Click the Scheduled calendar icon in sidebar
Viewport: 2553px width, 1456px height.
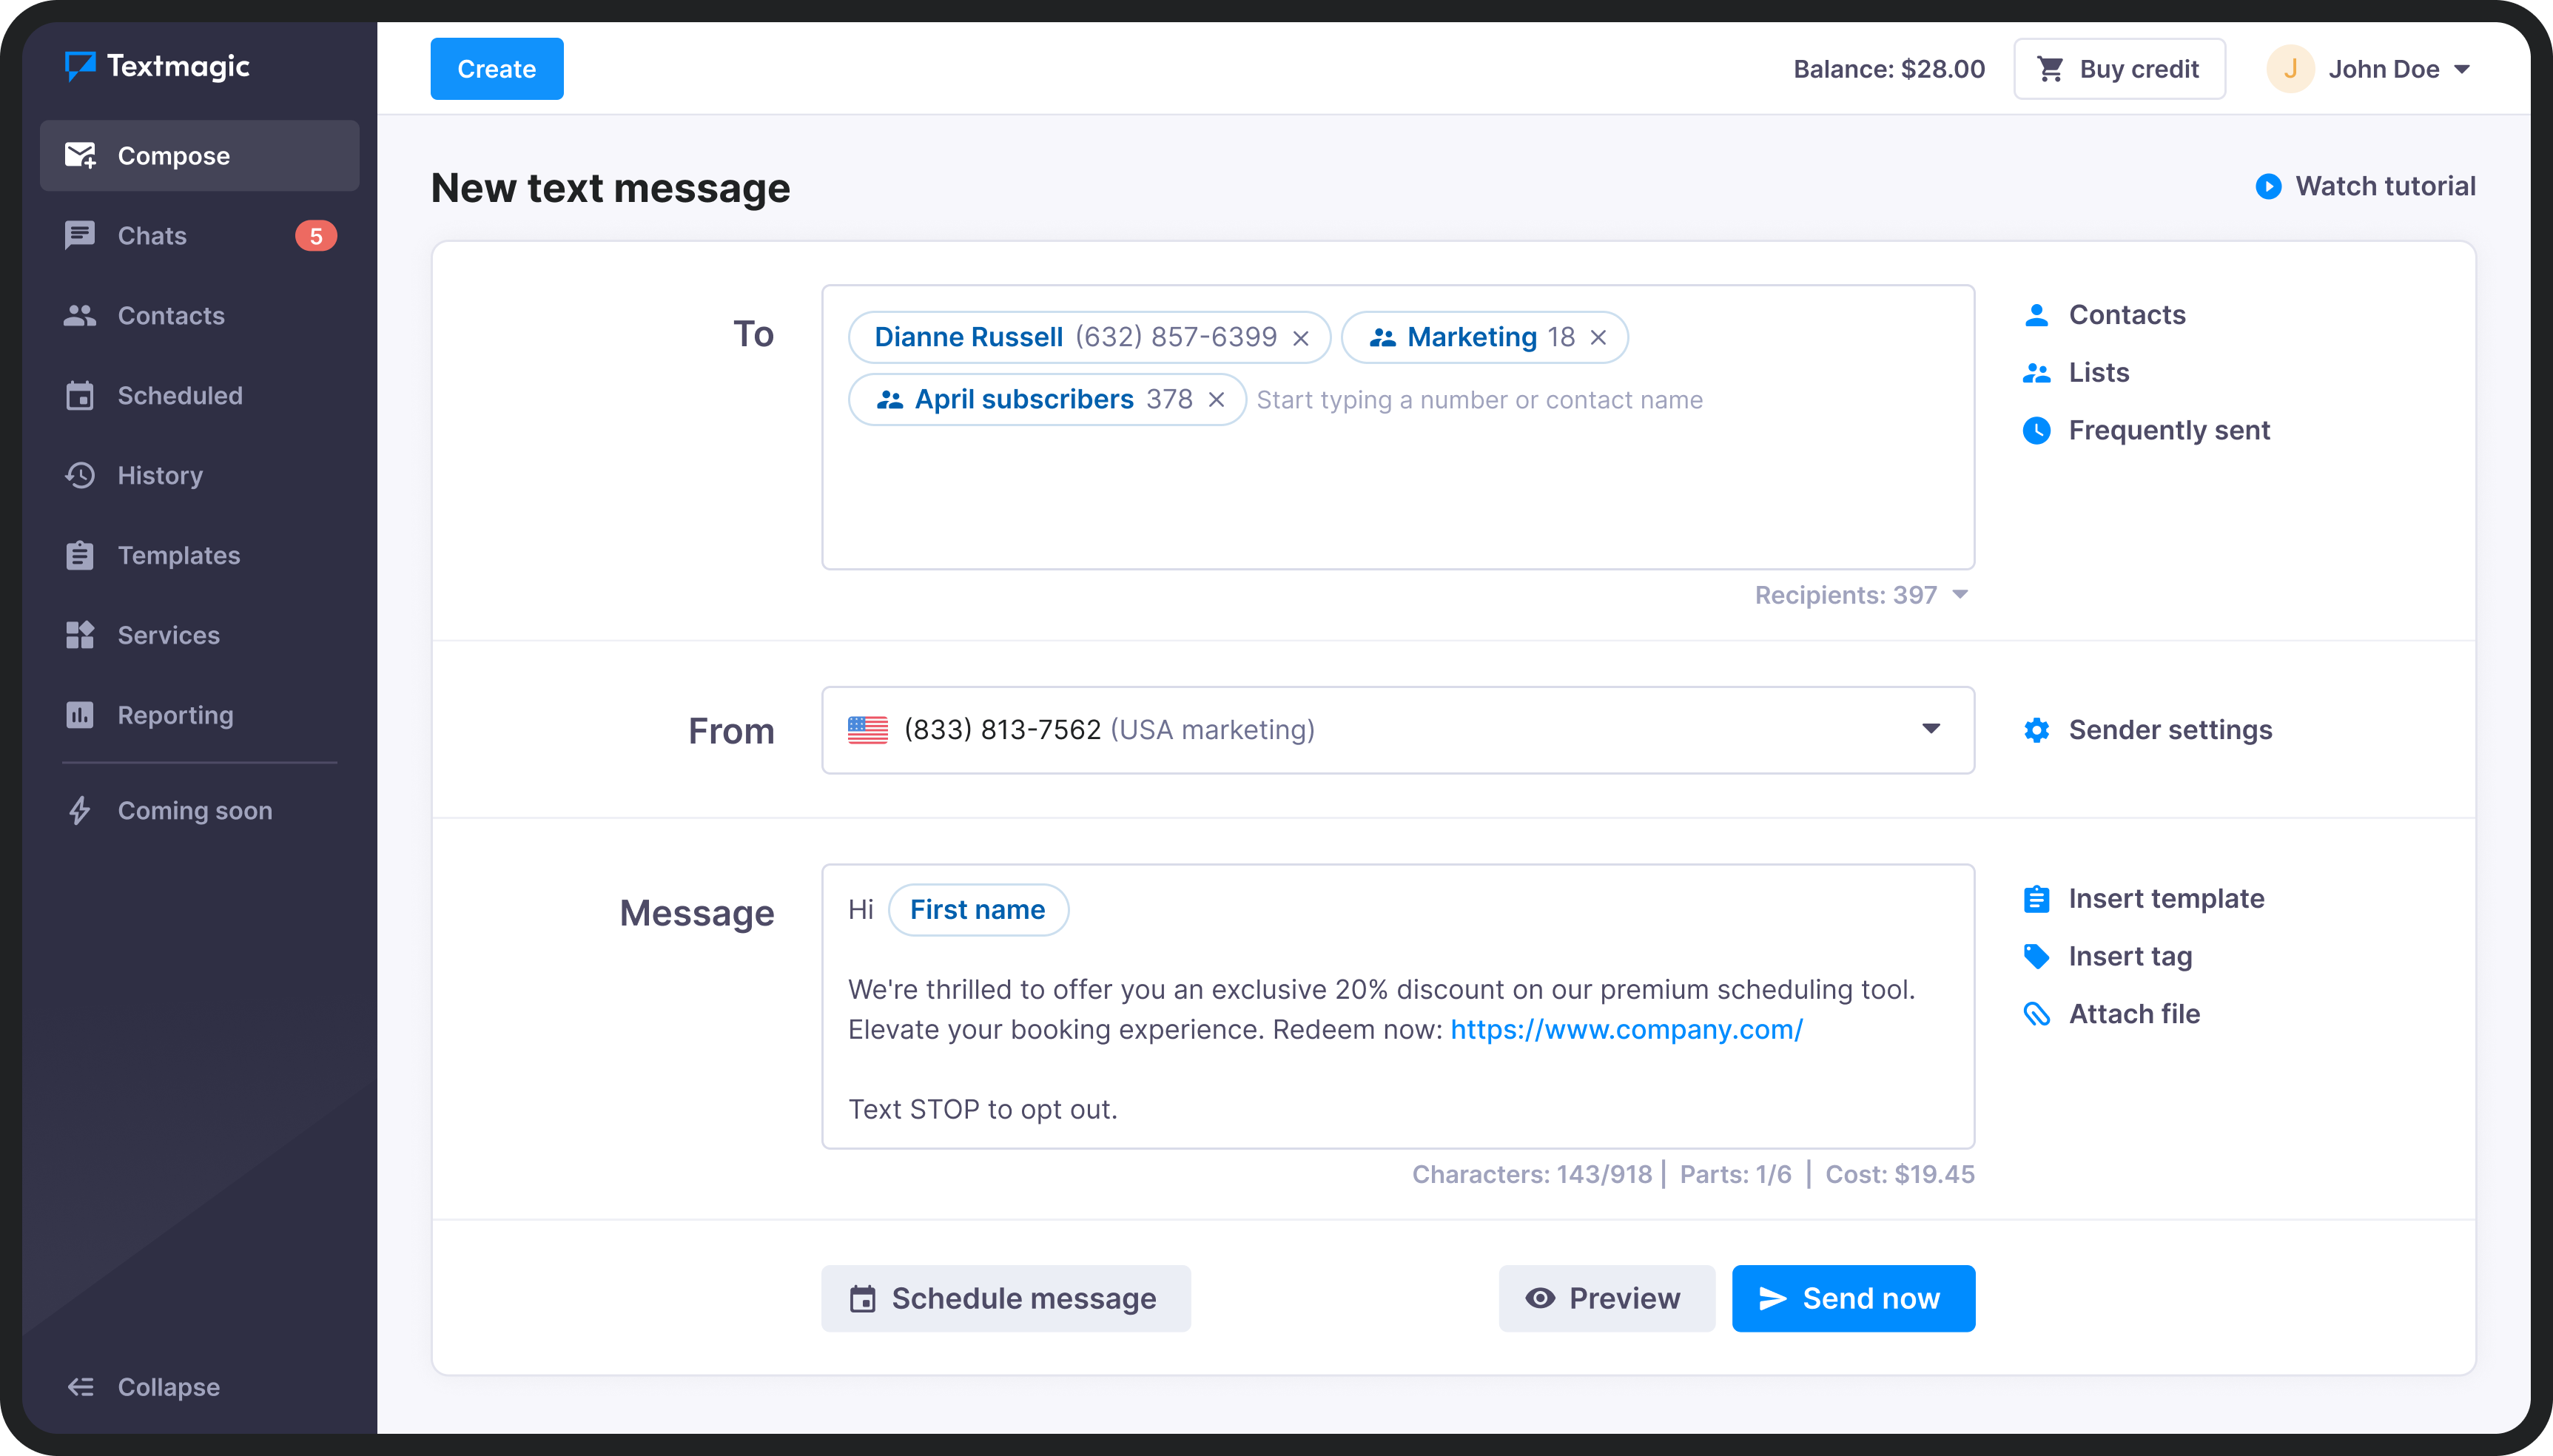click(x=80, y=395)
